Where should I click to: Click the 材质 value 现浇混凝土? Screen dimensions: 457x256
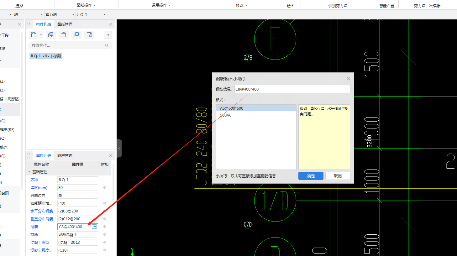point(78,234)
